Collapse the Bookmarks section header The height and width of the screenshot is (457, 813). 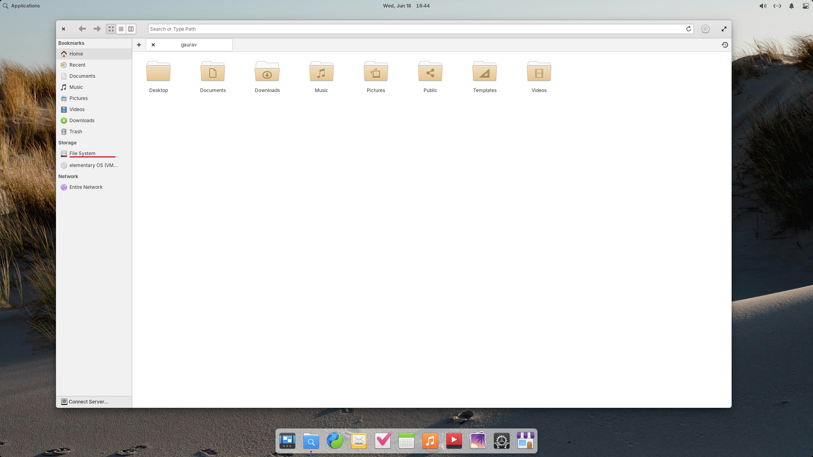[x=71, y=43]
